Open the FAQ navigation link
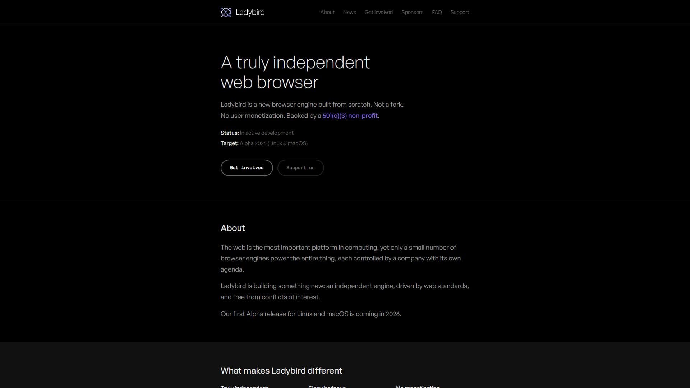The image size is (690, 388). coord(437,12)
